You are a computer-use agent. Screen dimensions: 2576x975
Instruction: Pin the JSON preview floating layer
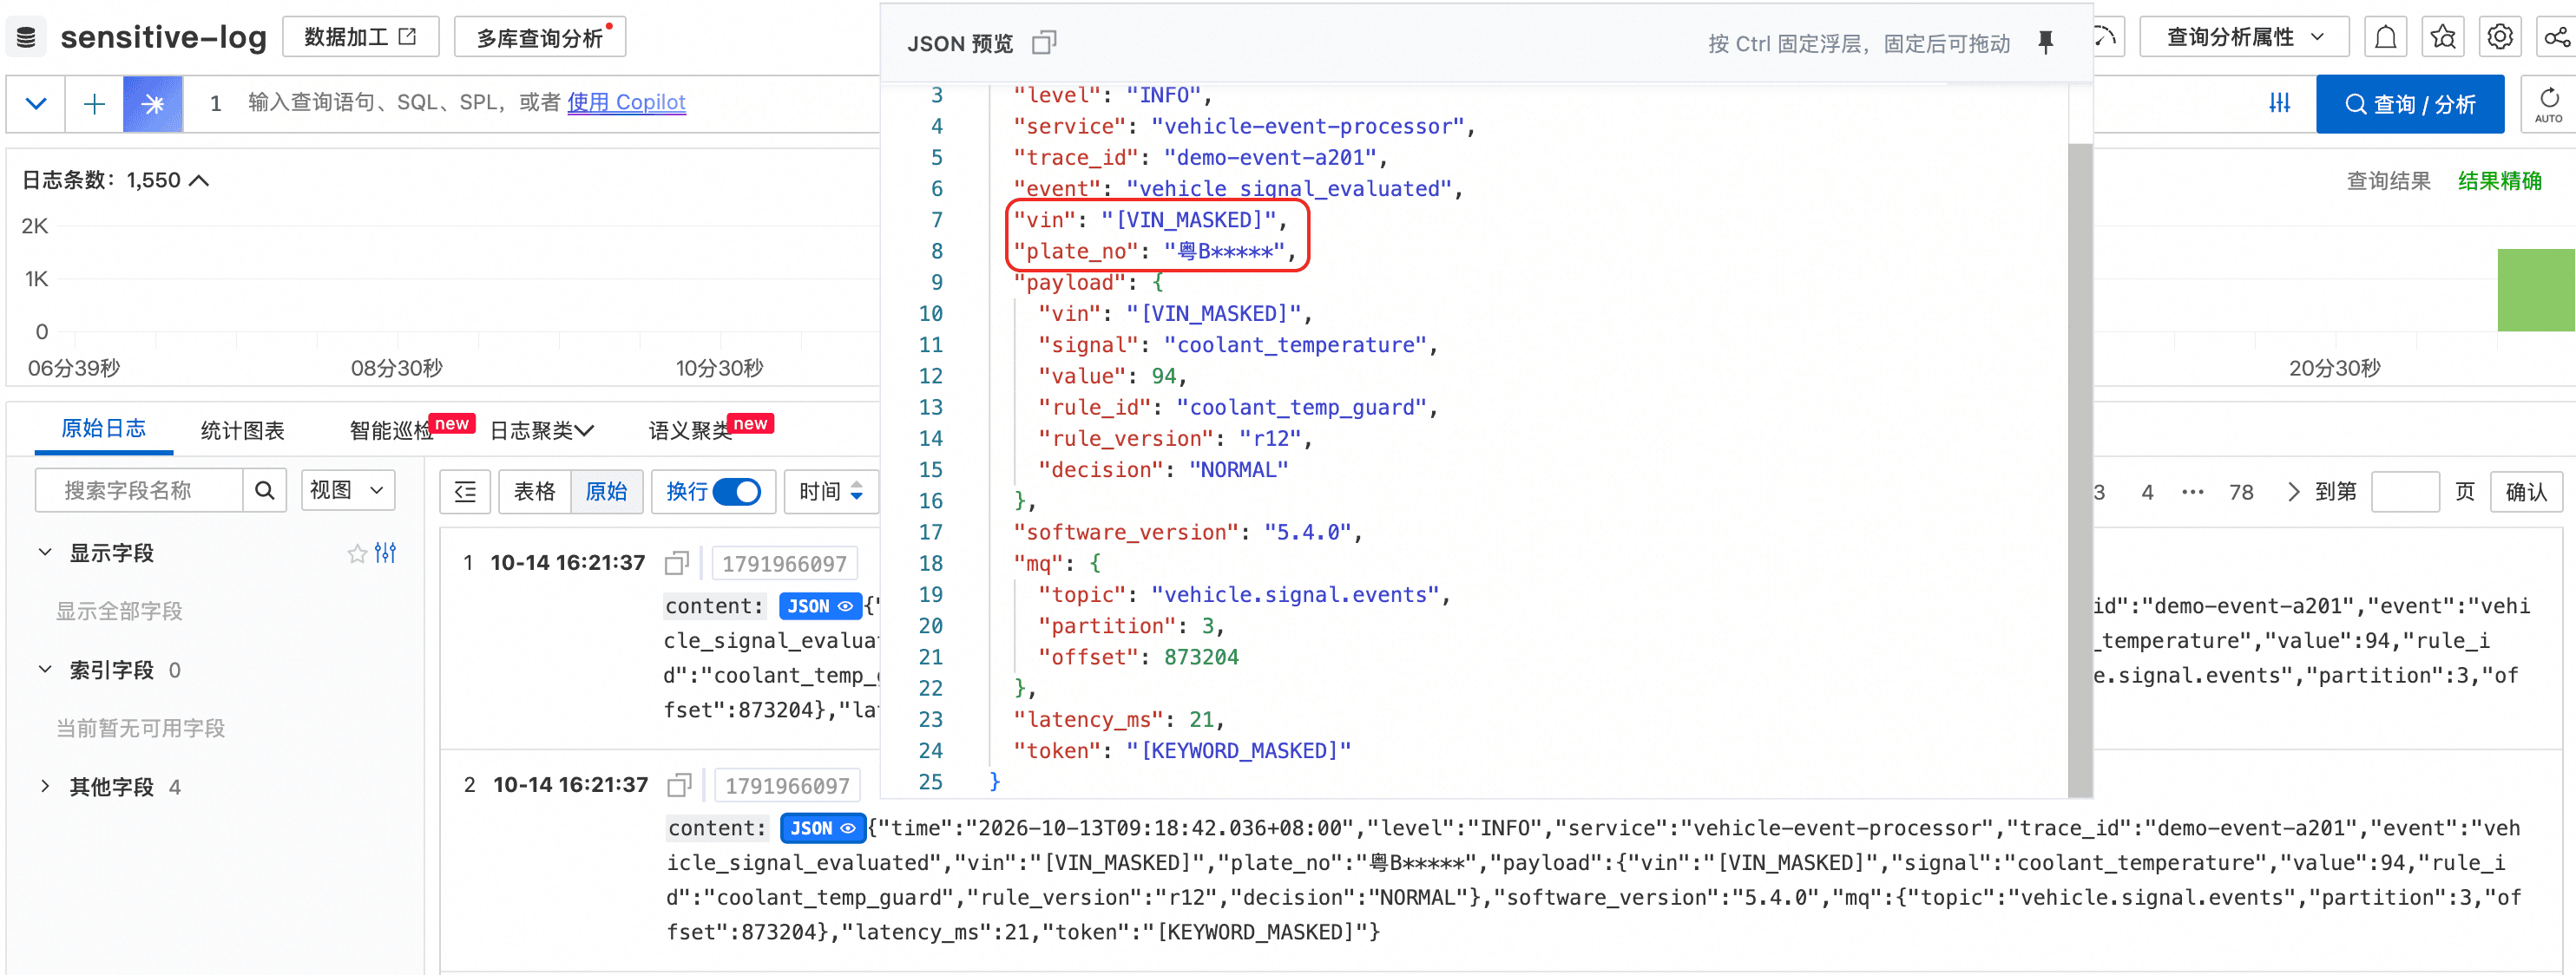coord(2046,43)
